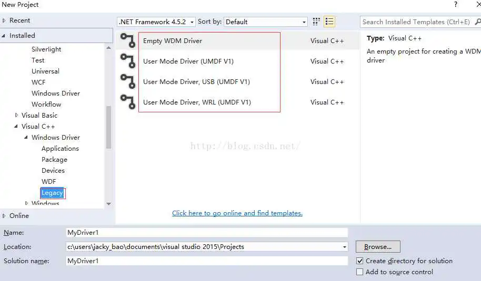Screen dimensions: 481x281
Task: Toggle Create directory for solution checkbox
Action: coord(360,261)
